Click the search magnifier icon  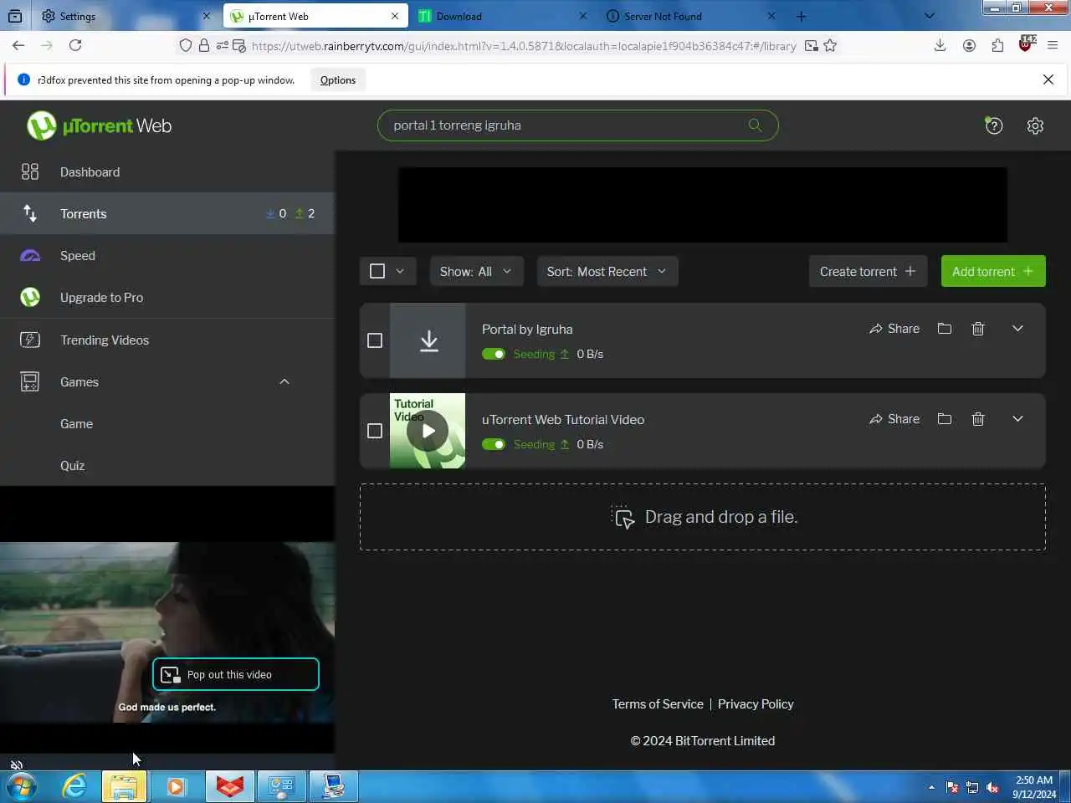point(755,125)
